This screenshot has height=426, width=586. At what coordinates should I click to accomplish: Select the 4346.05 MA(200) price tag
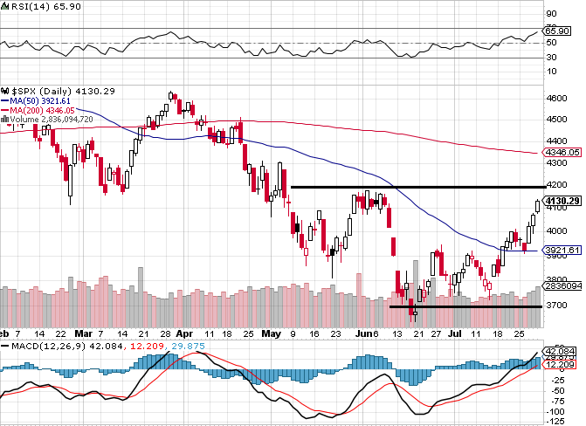pyautogui.click(x=562, y=153)
